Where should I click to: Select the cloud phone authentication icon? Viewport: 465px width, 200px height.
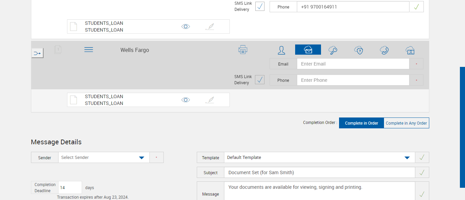pyautogui.click(x=384, y=50)
